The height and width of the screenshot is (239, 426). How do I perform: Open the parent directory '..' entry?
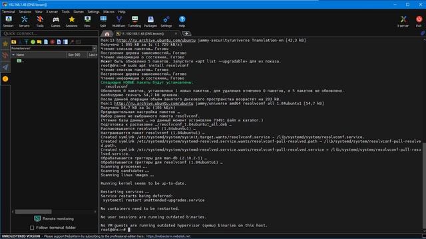coord(21,61)
